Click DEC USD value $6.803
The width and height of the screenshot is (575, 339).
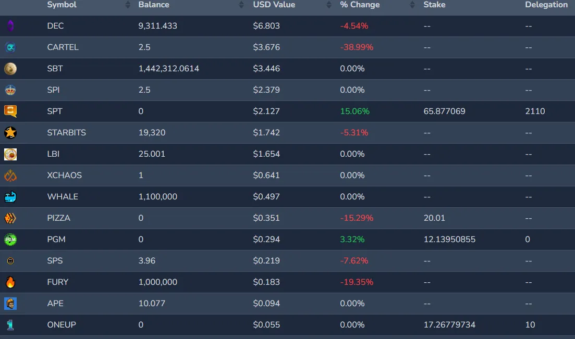pyautogui.click(x=266, y=26)
